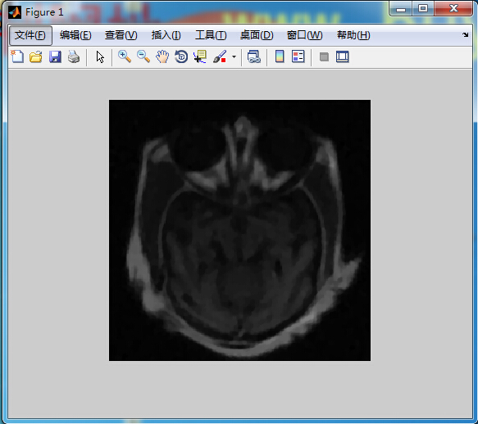This screenshot has height=424, width=478.
Task: Show plot tools and dock figure
Action: pyautogui.click(x=343, y=57)
